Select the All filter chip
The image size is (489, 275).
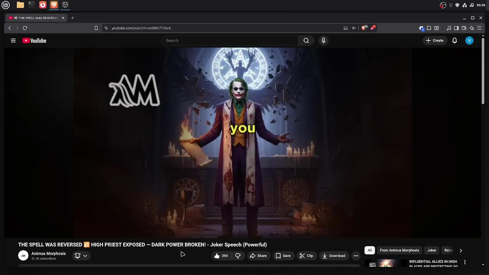point(369,250)
